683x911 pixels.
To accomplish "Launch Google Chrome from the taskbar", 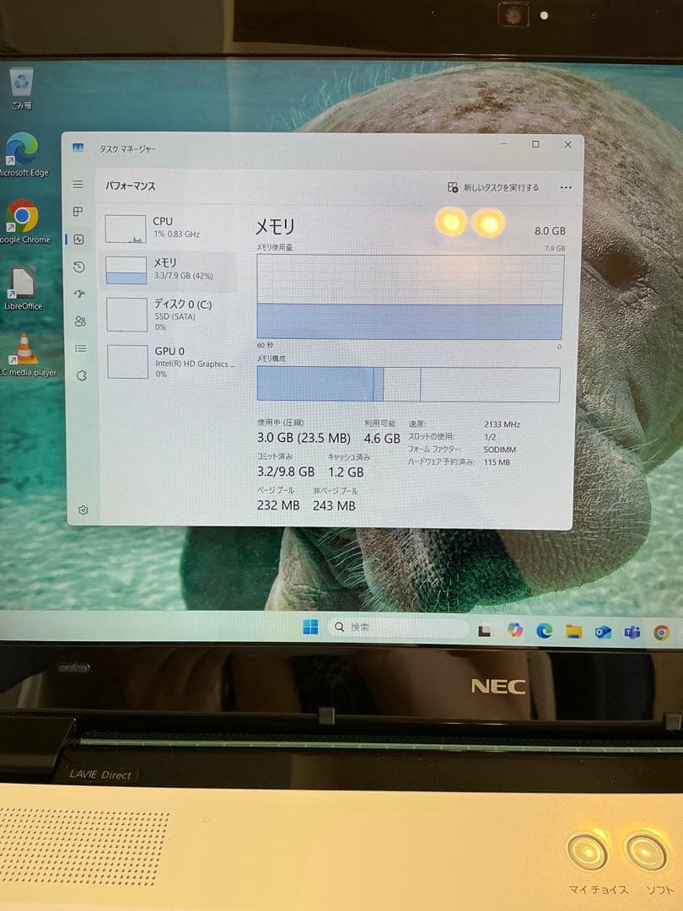I will [663, 630].
